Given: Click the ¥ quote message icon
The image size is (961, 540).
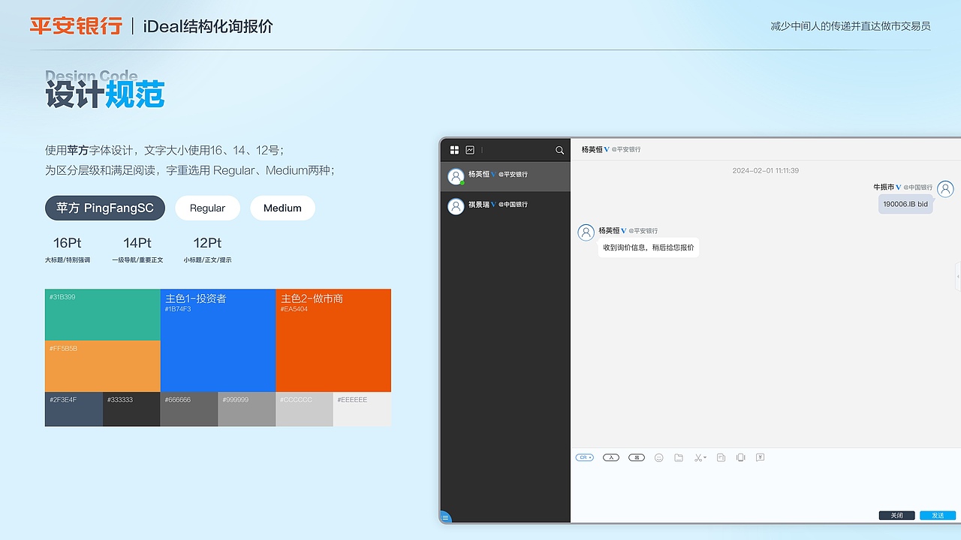Looking at the screenshot, I should (x=760, y=457).
